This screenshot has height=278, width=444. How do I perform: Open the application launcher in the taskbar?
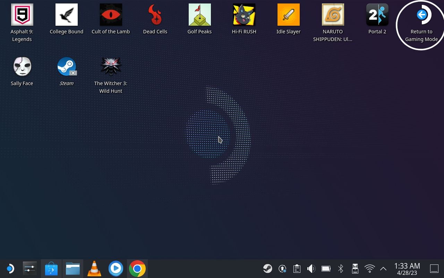[10, 269]
